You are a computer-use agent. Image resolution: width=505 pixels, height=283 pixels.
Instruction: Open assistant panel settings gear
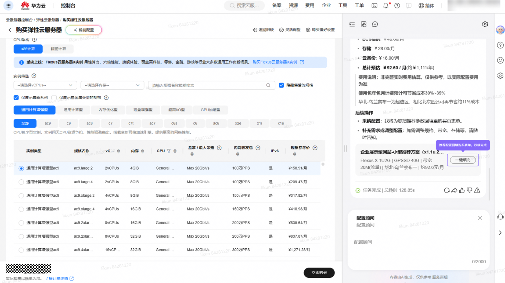485,24
